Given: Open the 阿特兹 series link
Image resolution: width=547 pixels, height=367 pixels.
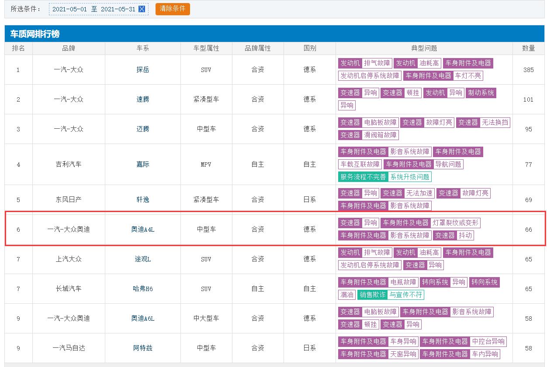Looking at the screenshot, I should pos(143,348).
